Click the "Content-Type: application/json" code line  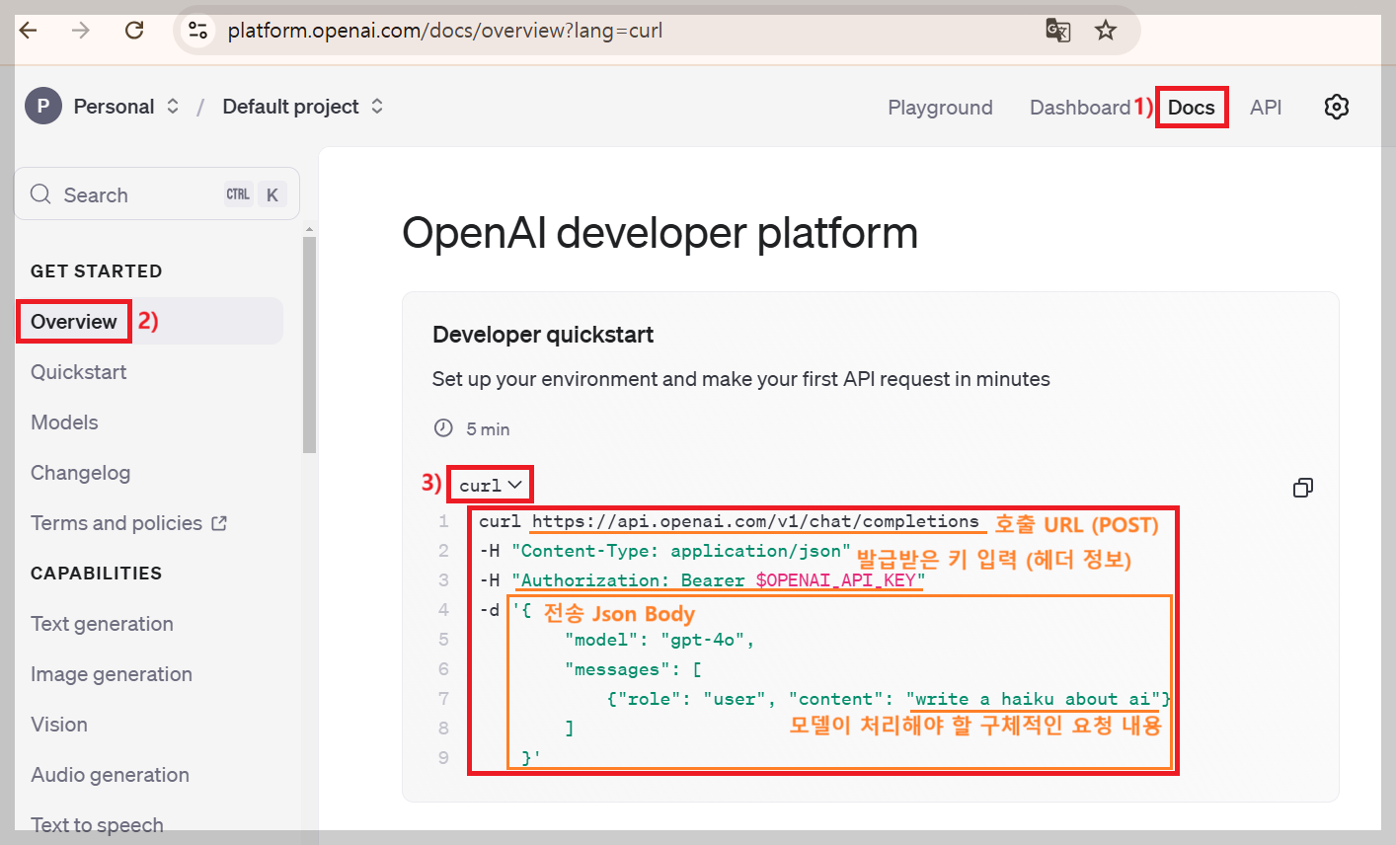pyautogui.click(x=681, y=551)
